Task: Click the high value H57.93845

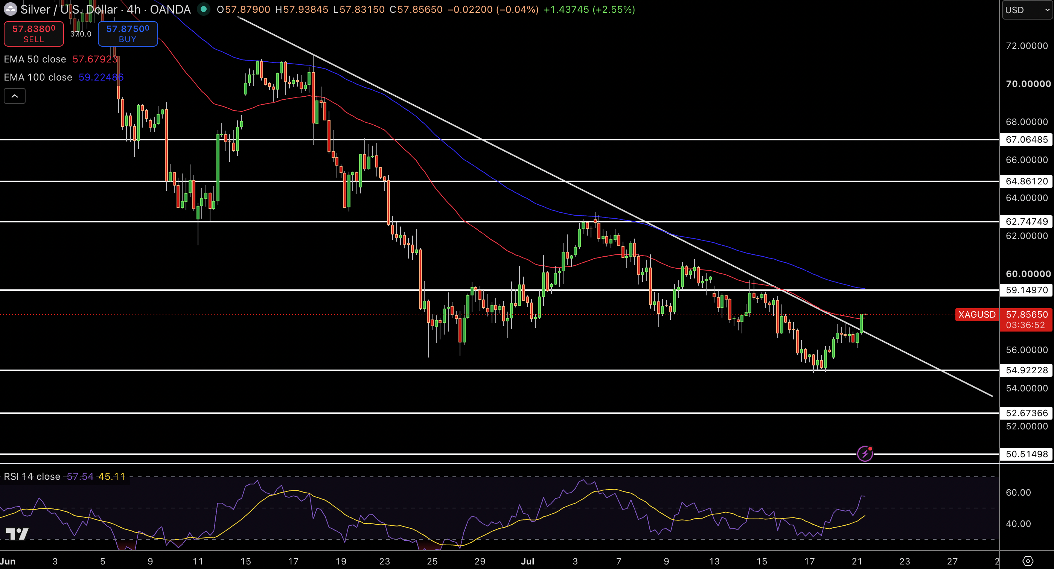Action: (302, 9)
